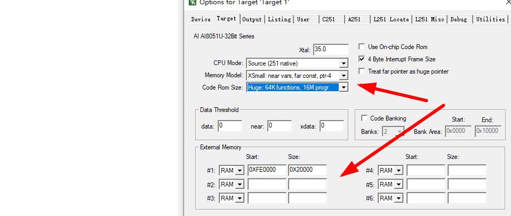
Task: Open the Memory Model dropdown
Action: (x=344, y=76)
